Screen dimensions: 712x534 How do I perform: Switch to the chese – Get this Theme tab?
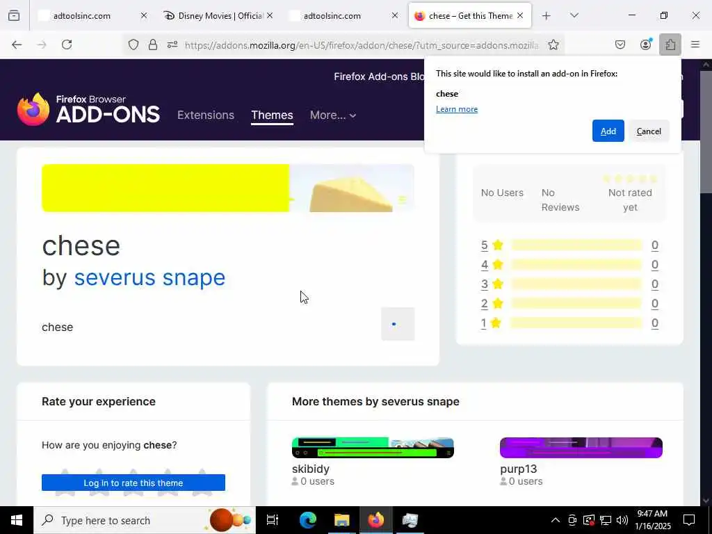[470, 16]
